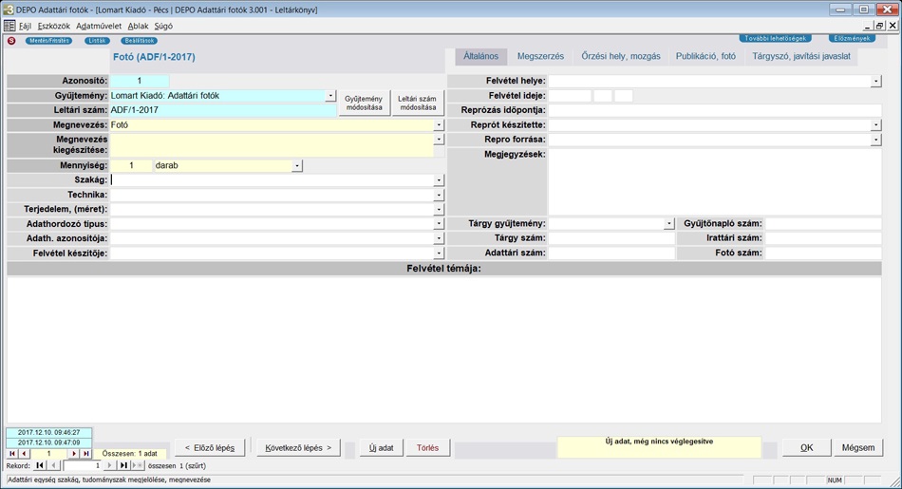Jump to first record with red arrow

coord(12,454)
